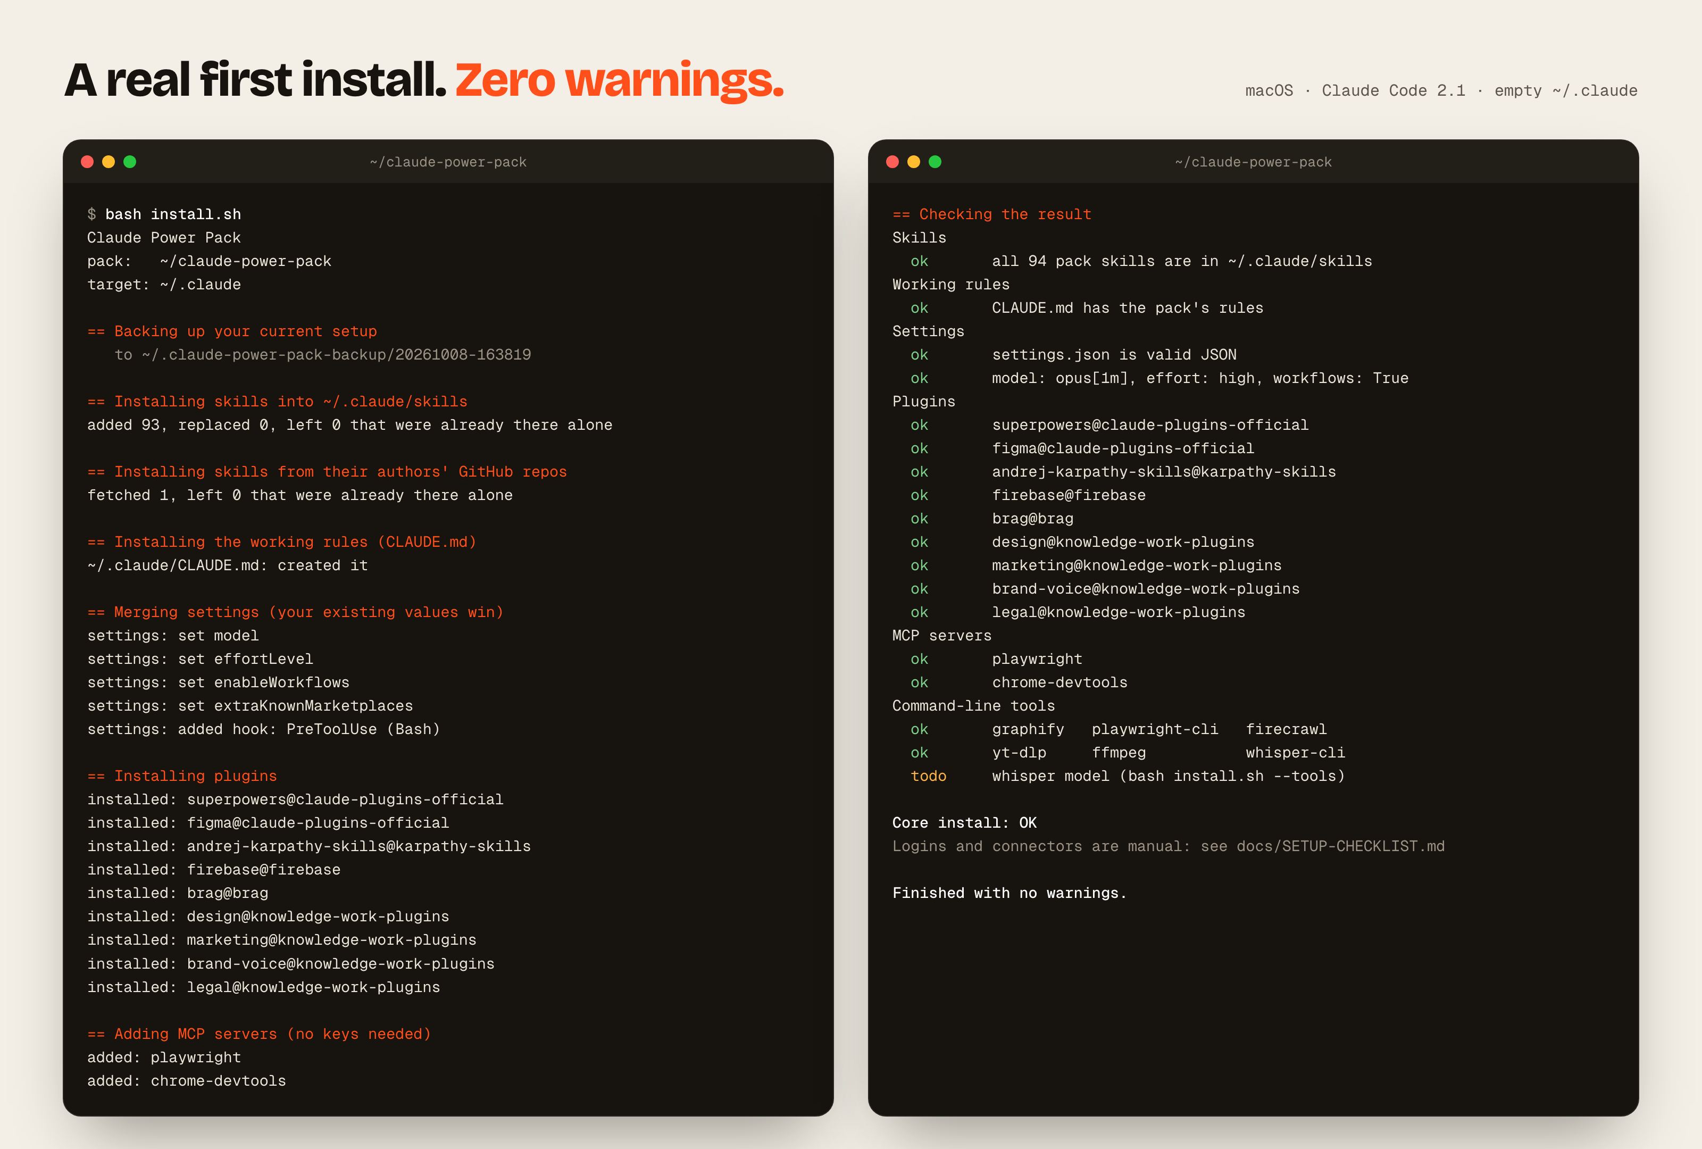Click the "Command-line tools" section label
Image resolution: width=1702 pixels, height=1149 pixels.
pos(973,706)
